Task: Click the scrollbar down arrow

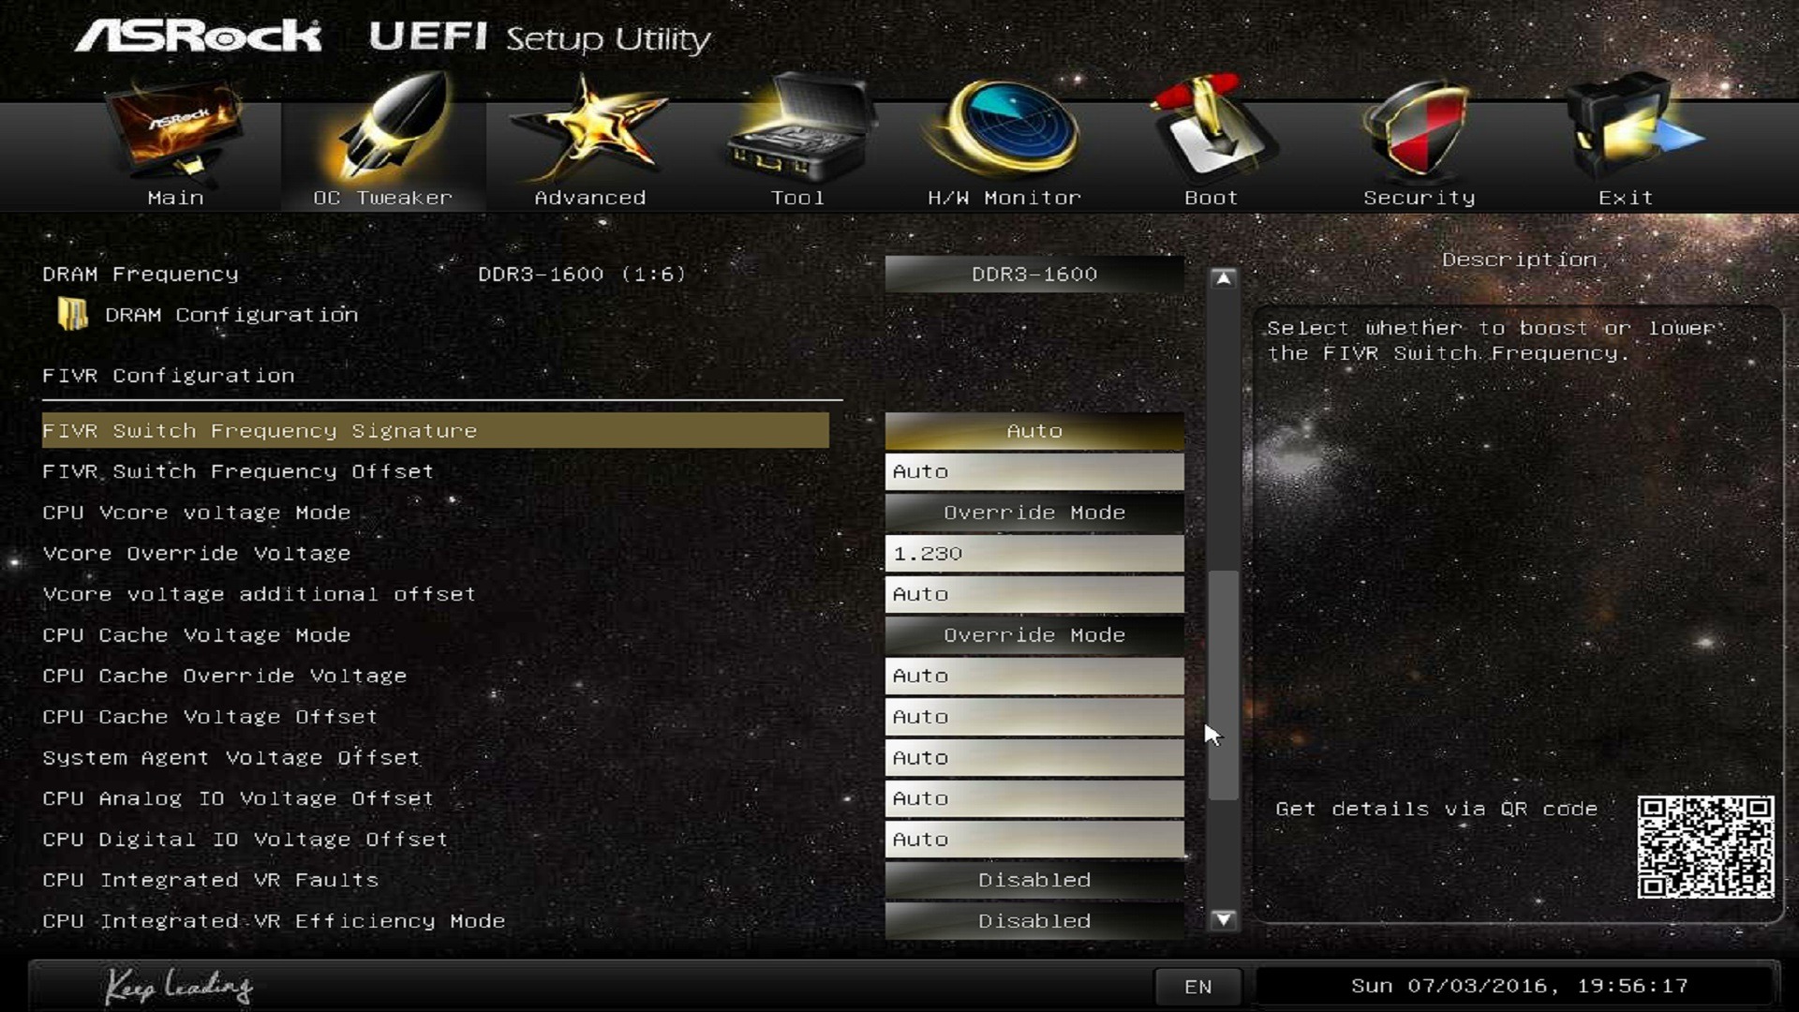Action: click(x=1223, y=919)
